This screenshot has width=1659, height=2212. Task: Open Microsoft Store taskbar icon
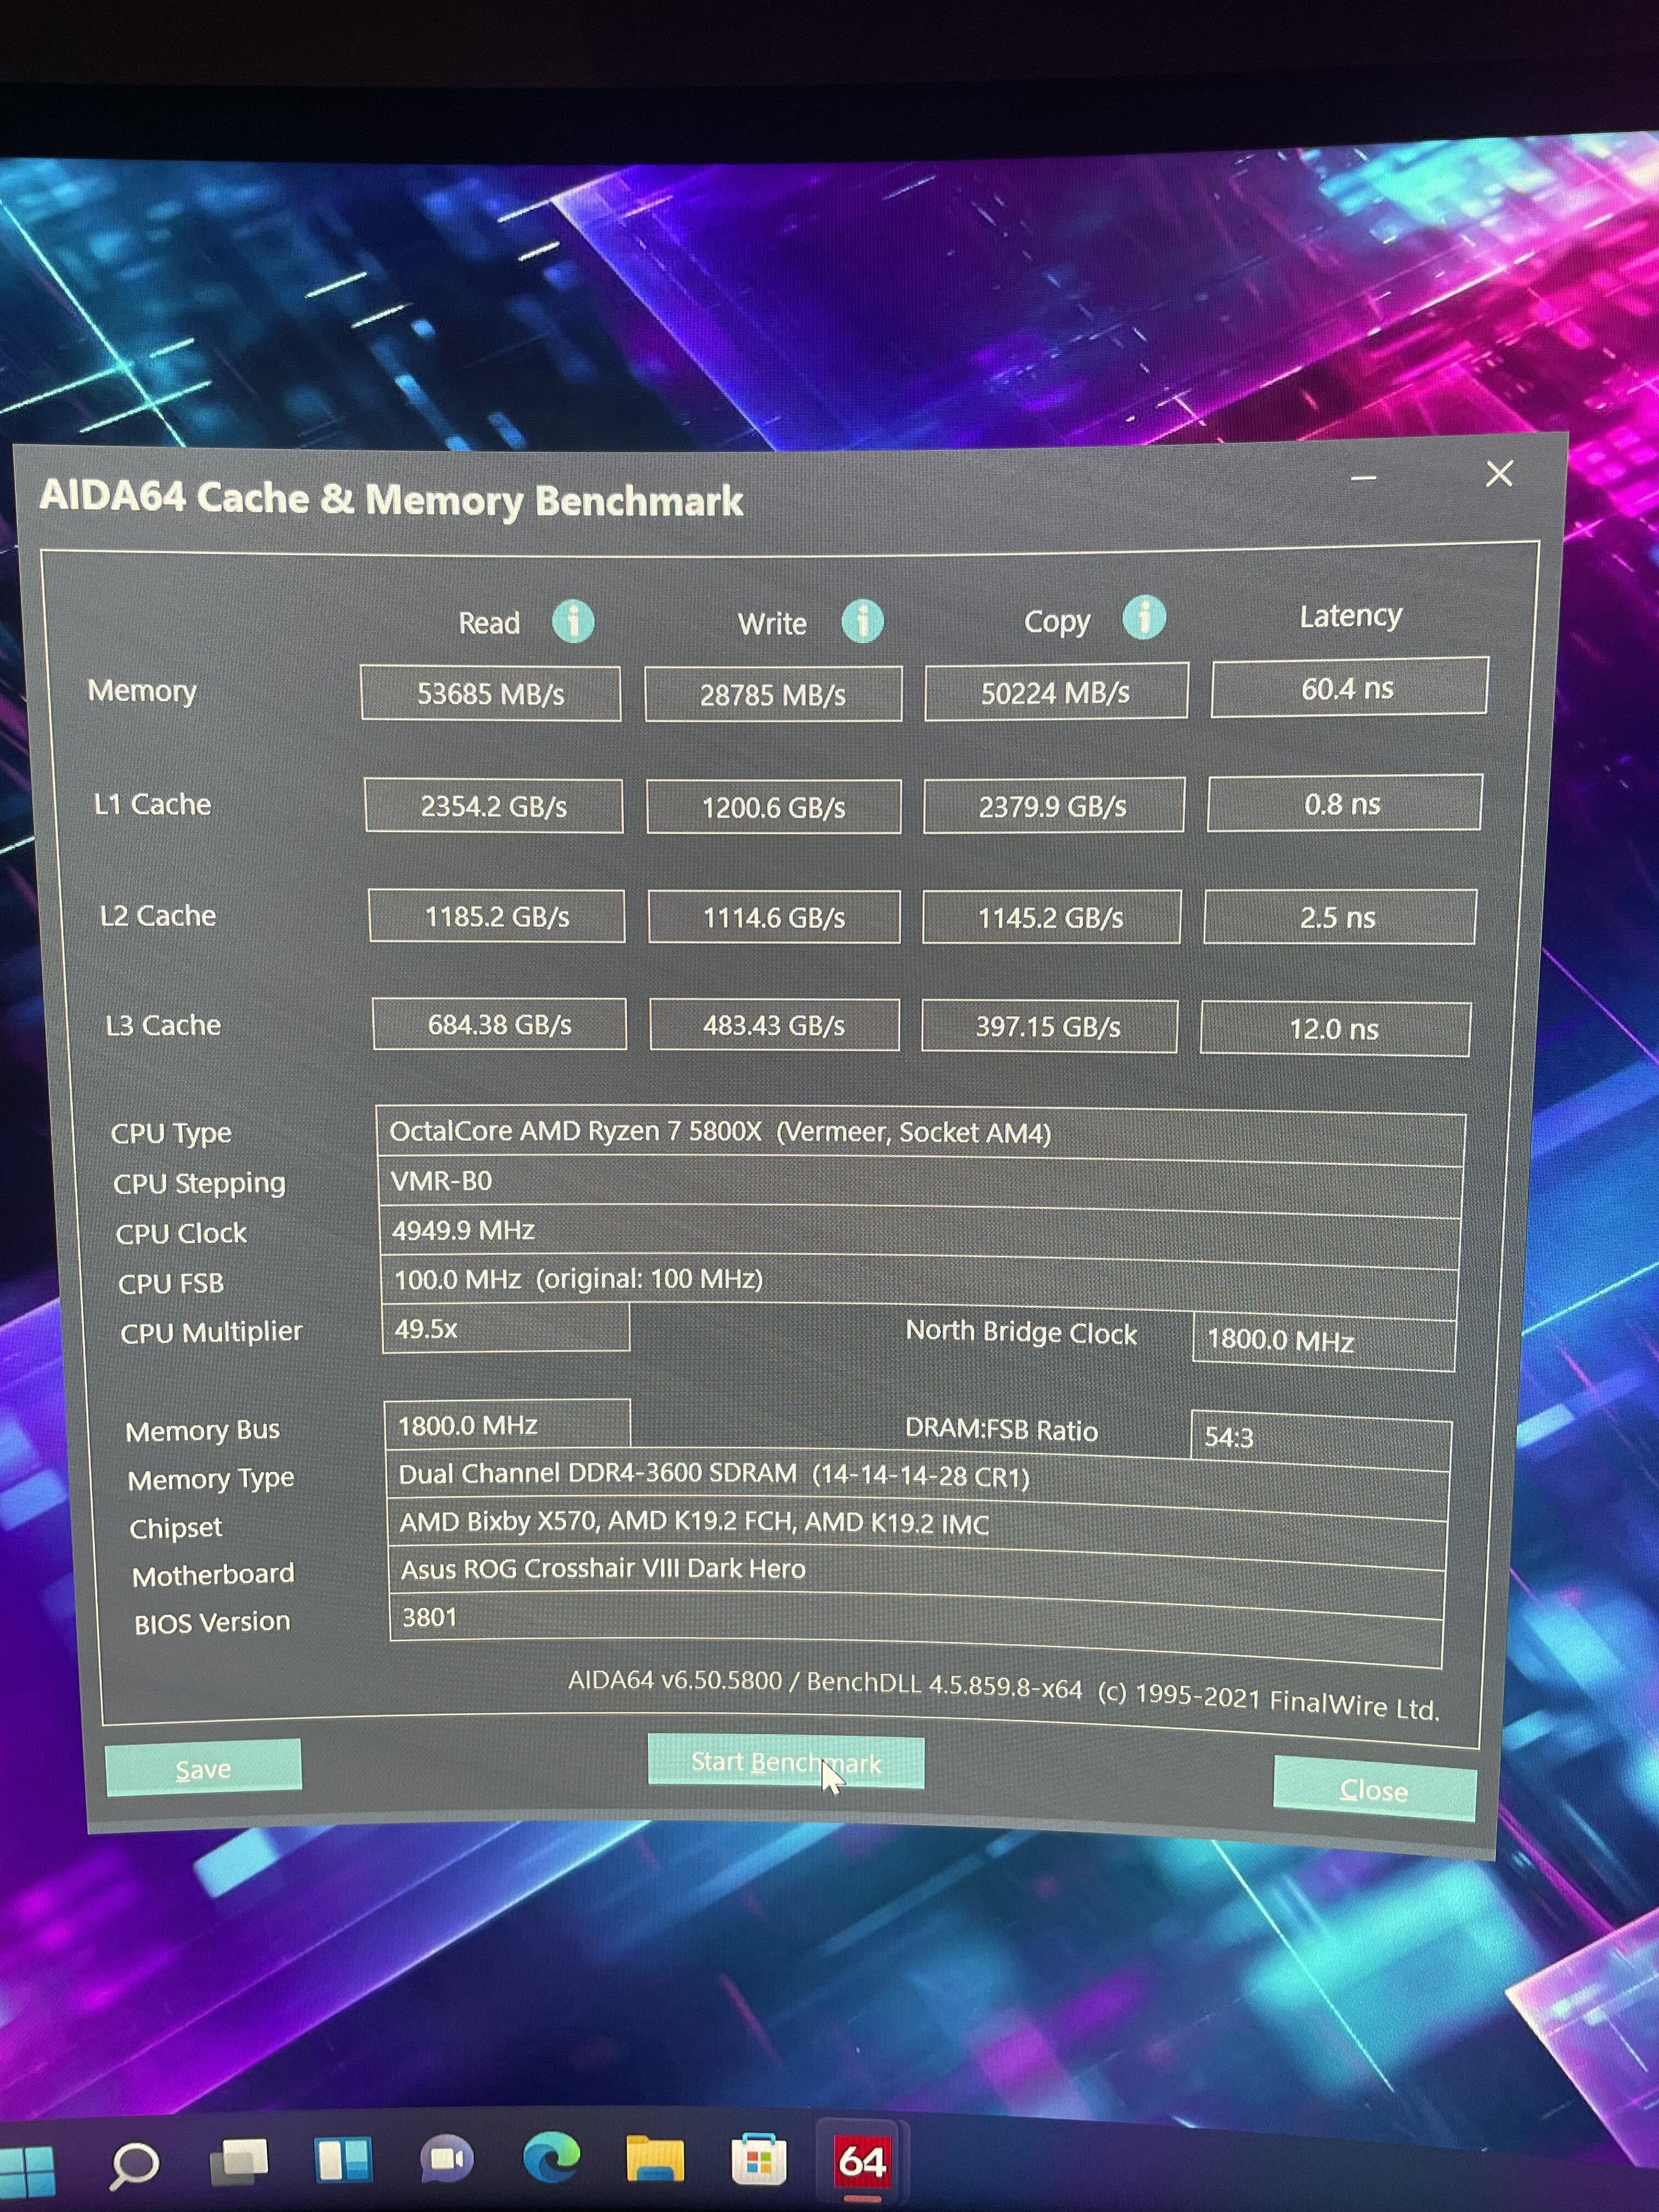[759, 2160]
